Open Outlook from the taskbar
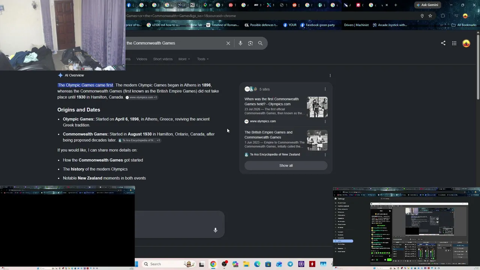Screen dimensions: 480x270 (279, 264)
